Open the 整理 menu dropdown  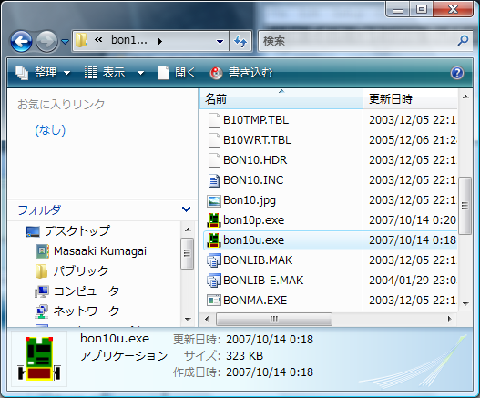coord(43,73)
